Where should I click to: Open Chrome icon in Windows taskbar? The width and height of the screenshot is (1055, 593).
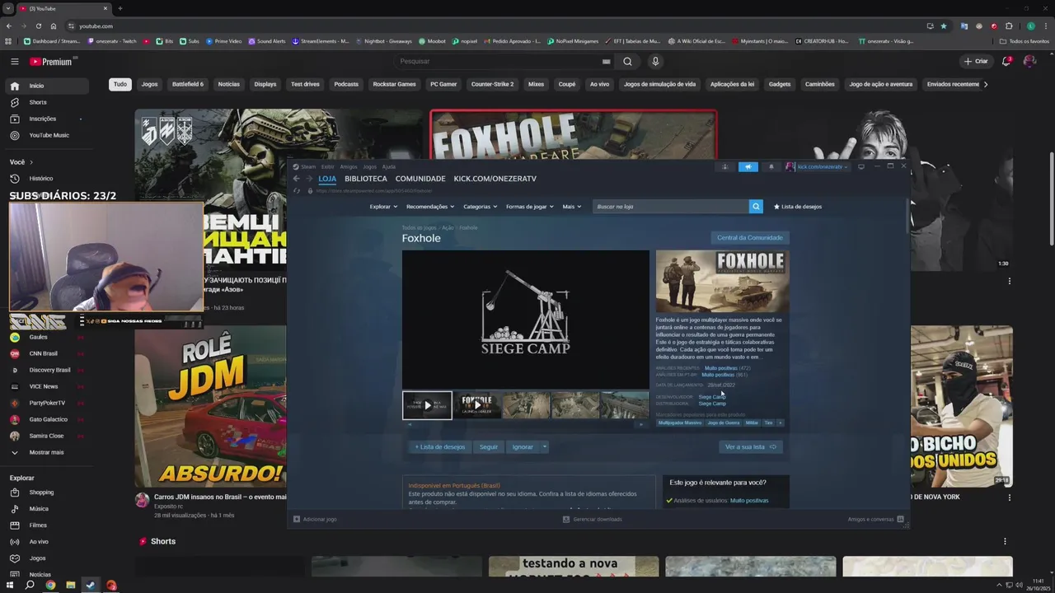tap(50, 585)
